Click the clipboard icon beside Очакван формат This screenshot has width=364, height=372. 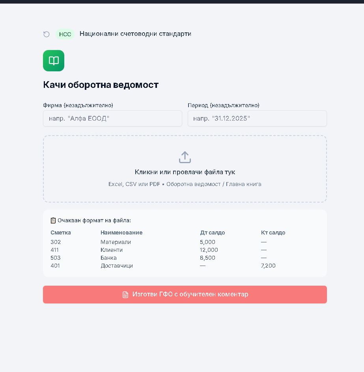click(x=53, y=220)
